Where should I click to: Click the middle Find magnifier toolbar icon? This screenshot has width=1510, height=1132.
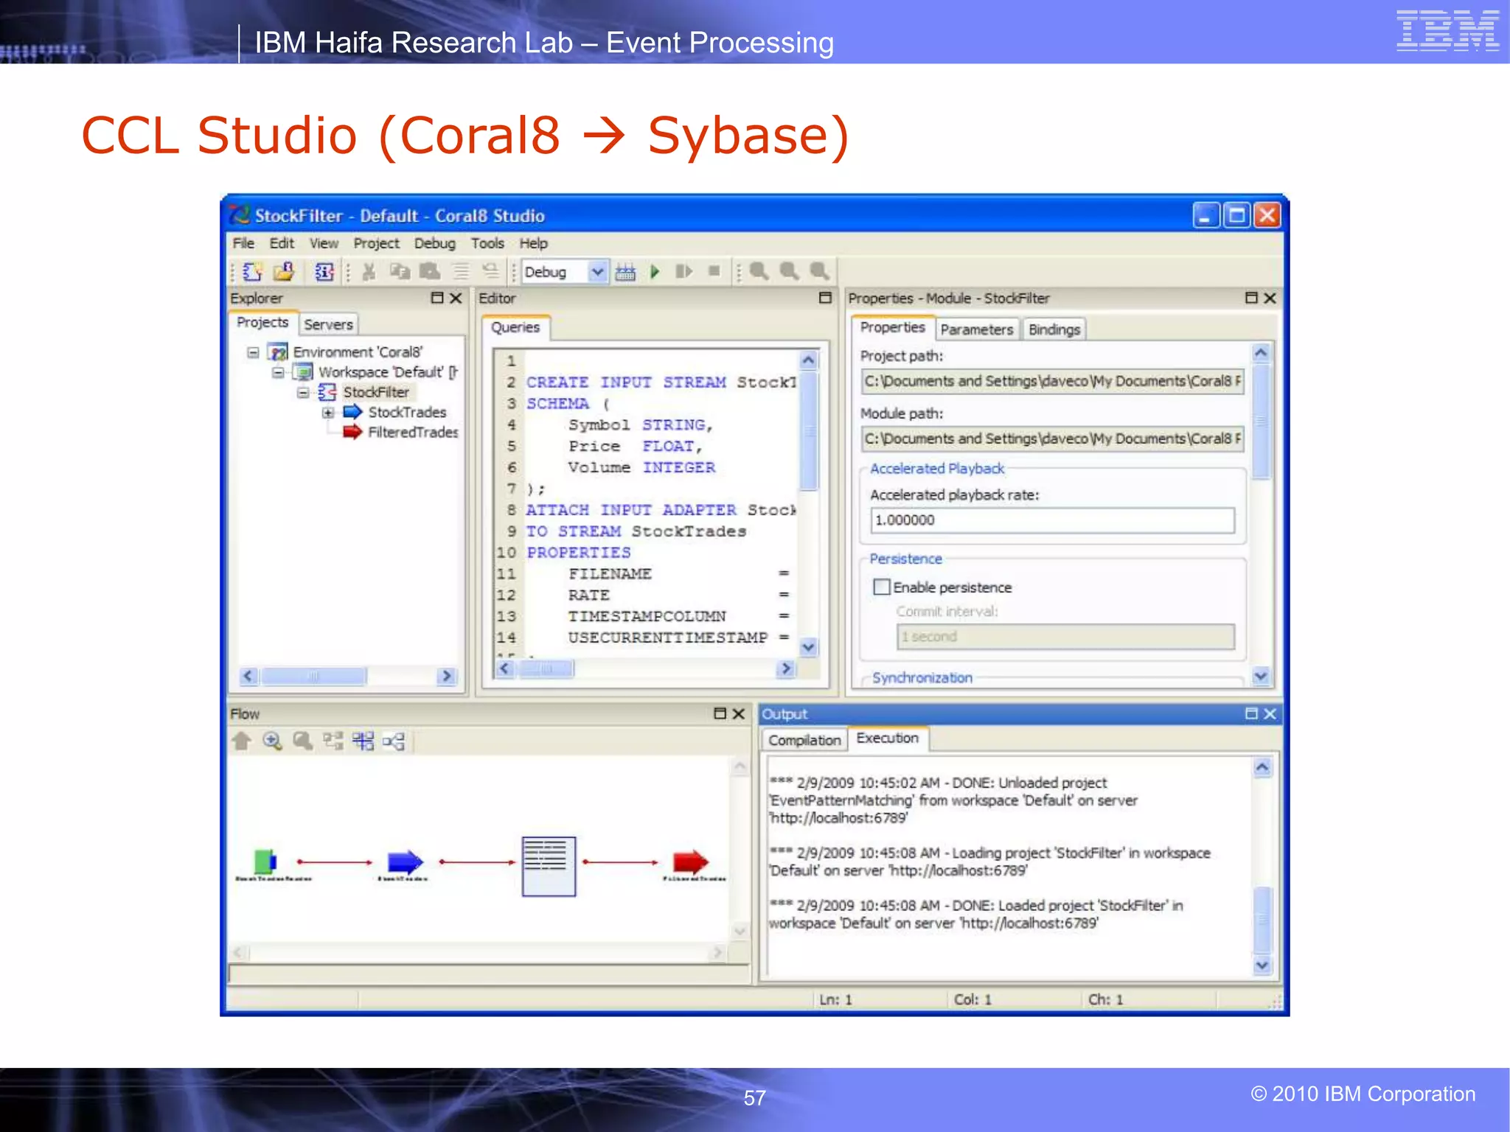[790, 272]
